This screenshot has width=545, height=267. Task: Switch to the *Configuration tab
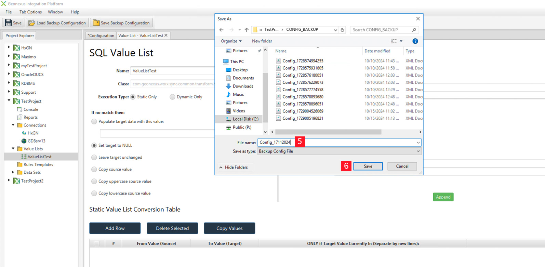[x=101, y=36]
